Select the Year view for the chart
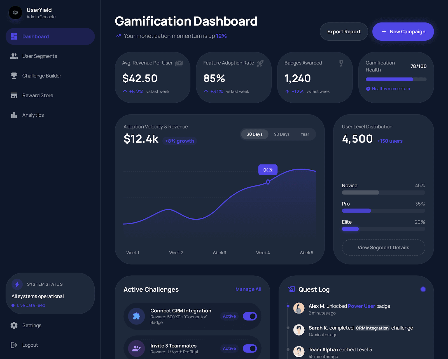 click(x=305, y=134)
